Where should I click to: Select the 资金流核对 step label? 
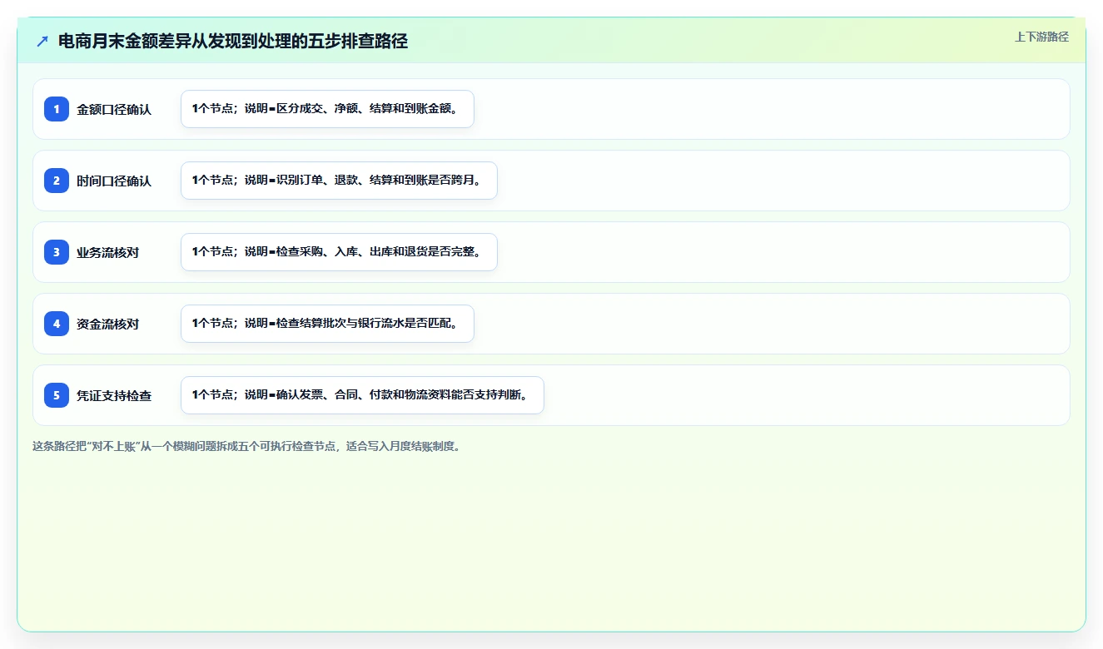pos(107,324)
